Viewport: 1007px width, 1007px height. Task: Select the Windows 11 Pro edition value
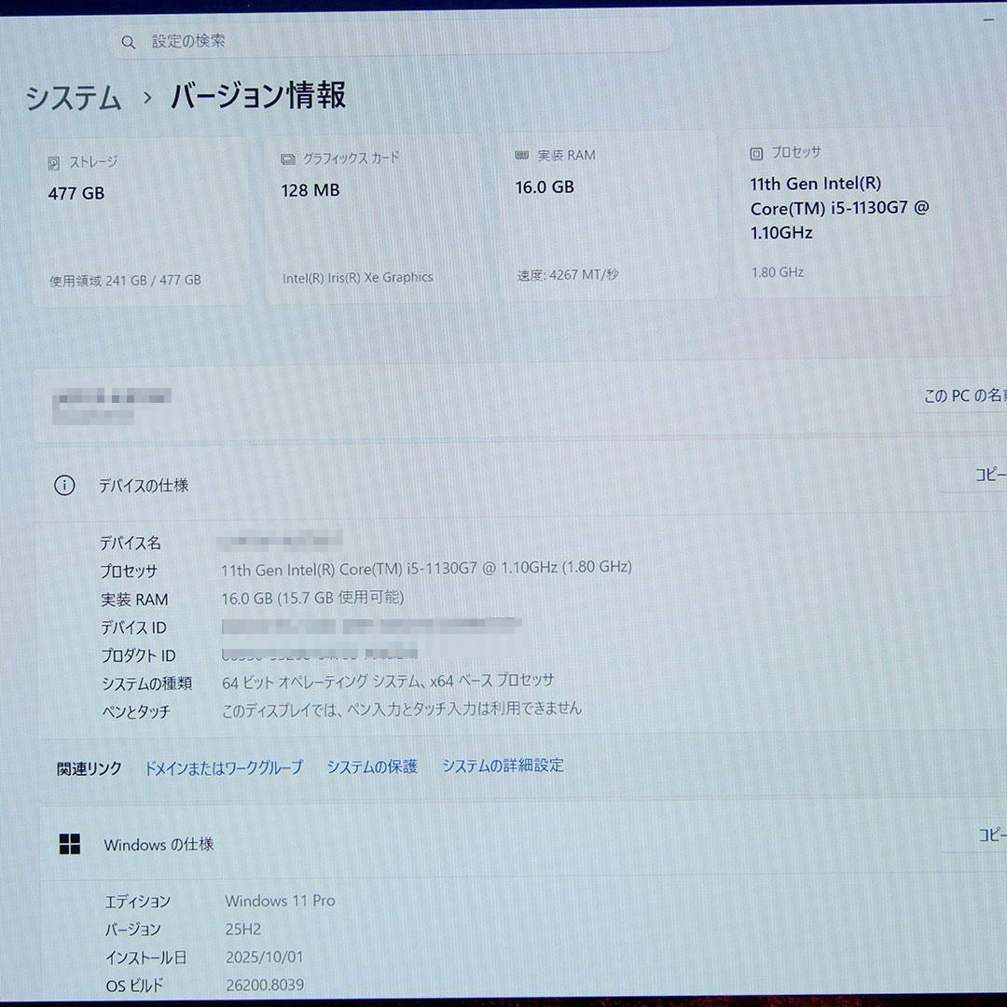pyautogui.click(x=280, y=901)
